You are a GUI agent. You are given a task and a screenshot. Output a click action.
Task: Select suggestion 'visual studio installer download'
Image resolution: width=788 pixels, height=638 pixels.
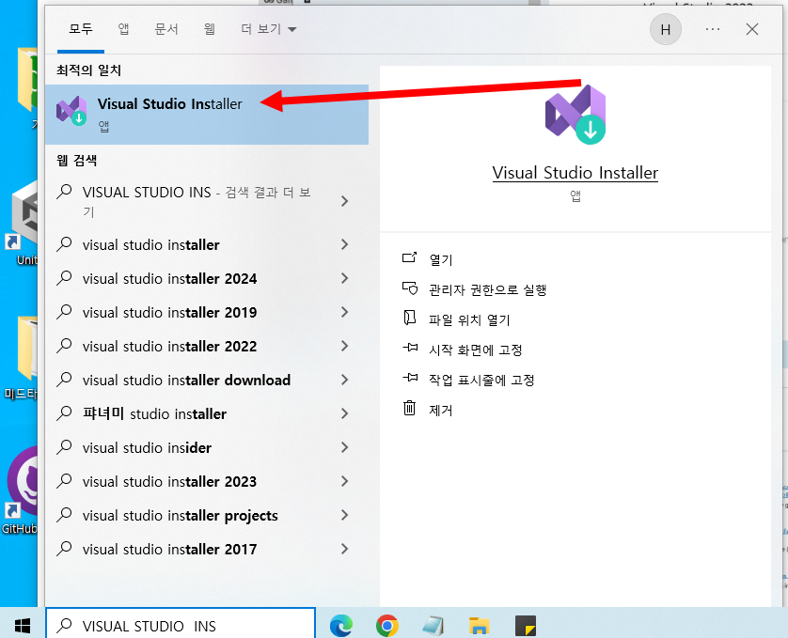click(x=186, y=380)
